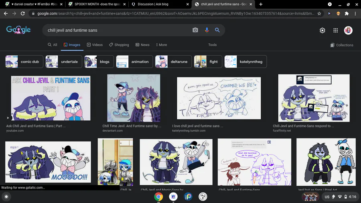Open 'Chill-Jevil and Funtime-Sans respond to' link
This screenshot has width=361, height=203.
[303, 126]
